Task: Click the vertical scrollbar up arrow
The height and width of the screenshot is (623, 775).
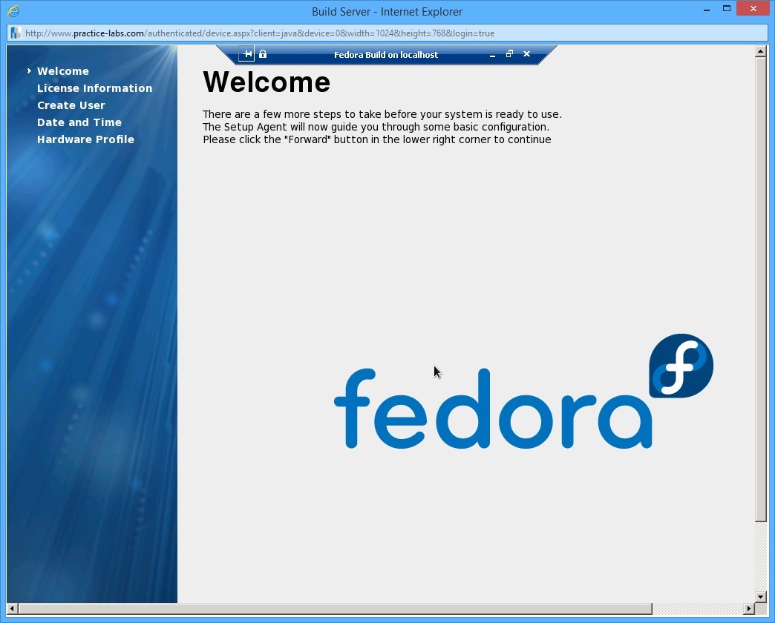Action: 760,52
